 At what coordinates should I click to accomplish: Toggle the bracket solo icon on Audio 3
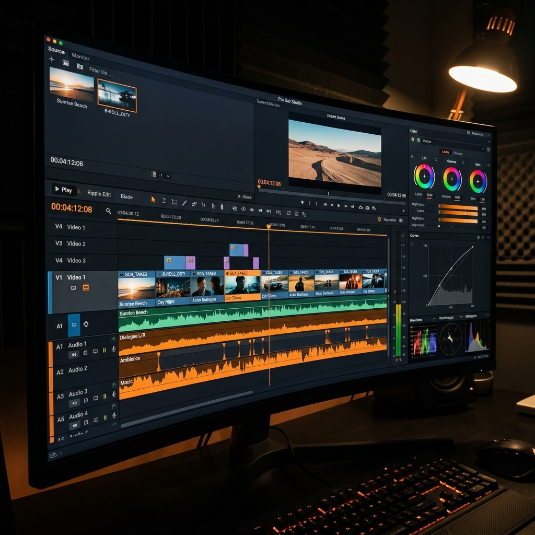pyautogui.click(x=86, y=400)
